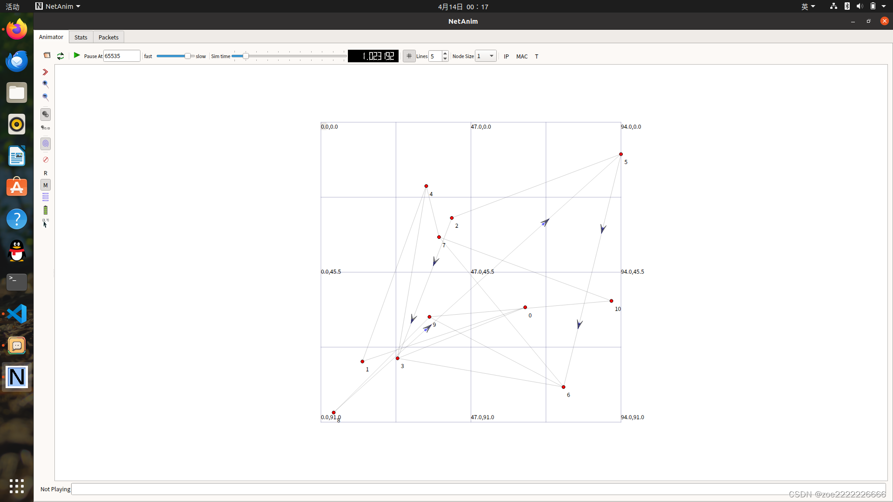The height and width of the screenshot is (502, 893).
Task: Open the Node Size dropdown
Action: tap(486, 56)
